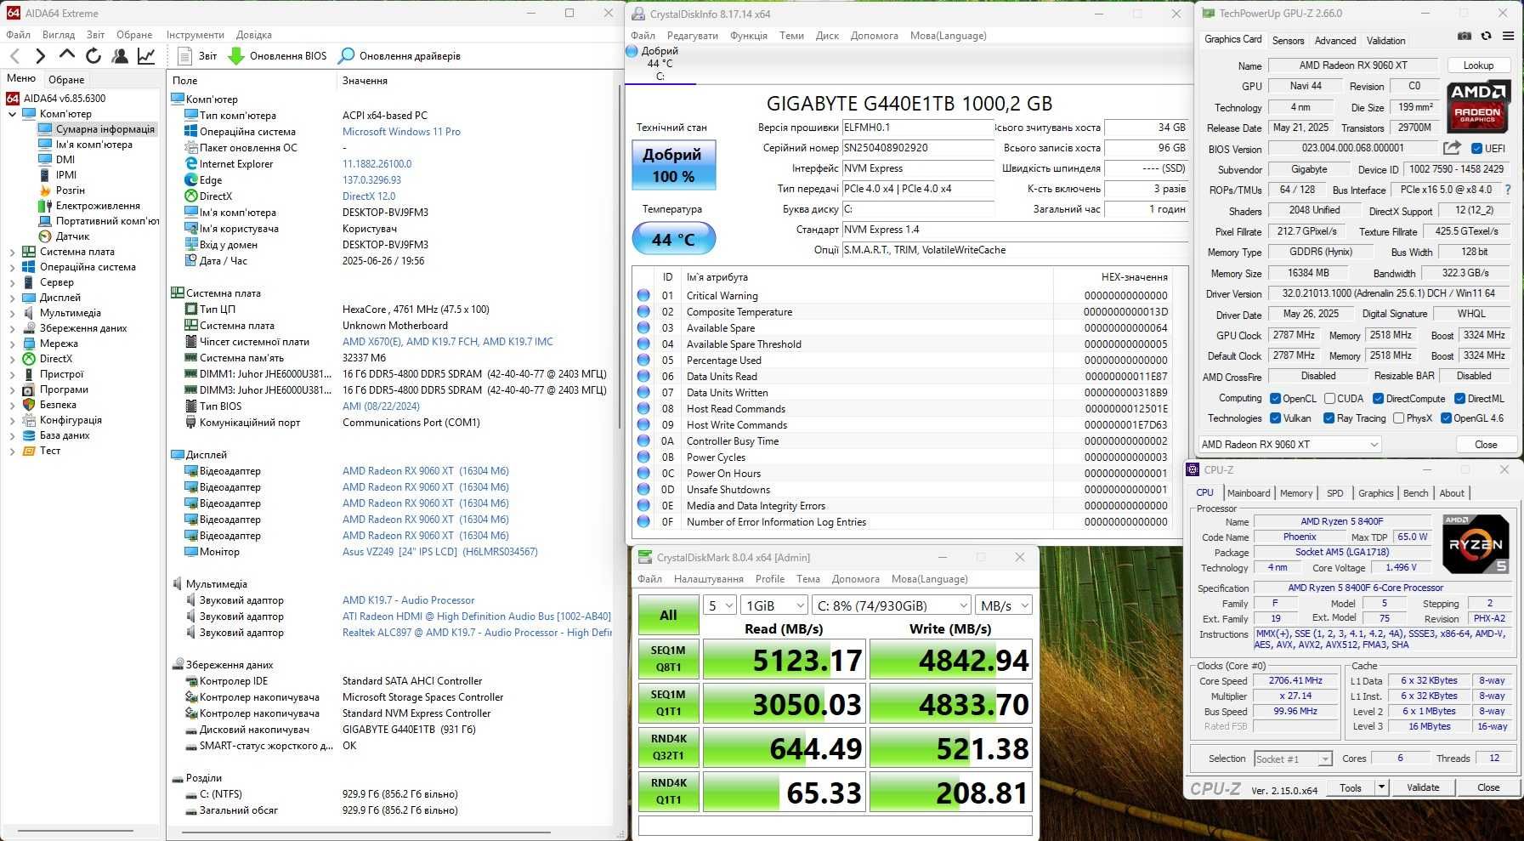The width and height of the screenshot is (1524, 841).
Task: Toggle OpenGL 4.6 checkbox in GPU-Z
Action: [1446, 418]
